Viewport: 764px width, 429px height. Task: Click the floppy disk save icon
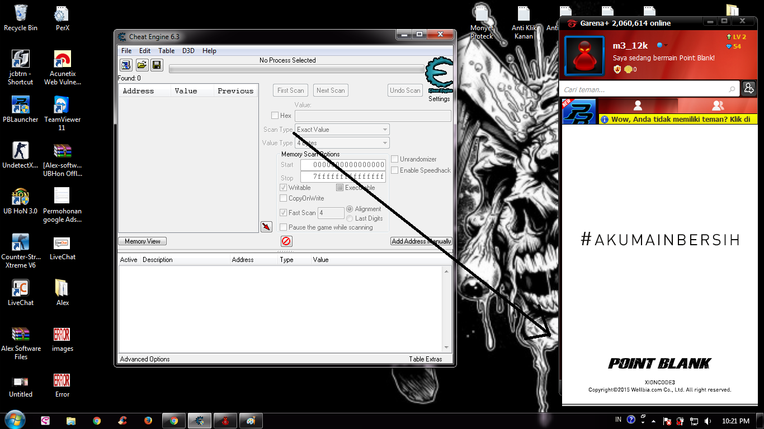[157, 65]
